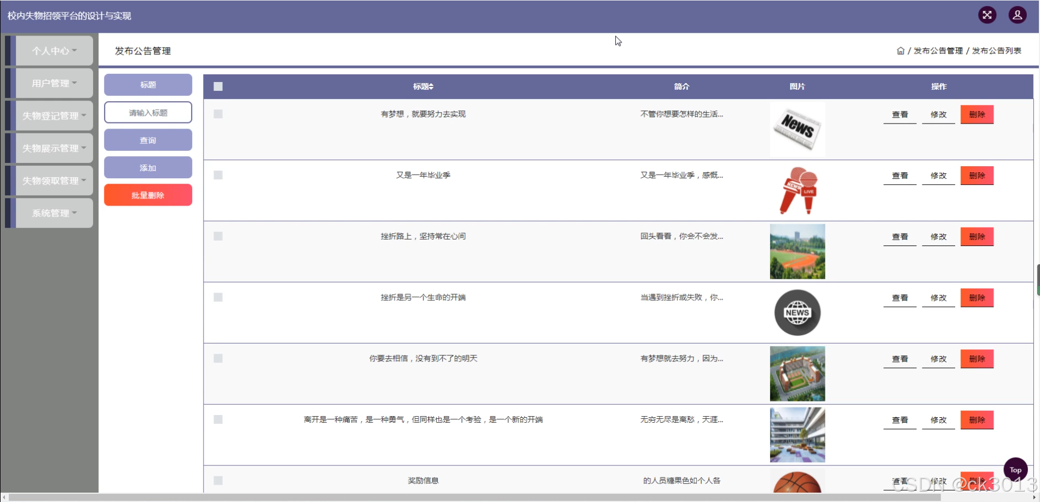Click 查看 for 有梦想，就要努力去实现

pyautogui.click(x=900, y=114)
